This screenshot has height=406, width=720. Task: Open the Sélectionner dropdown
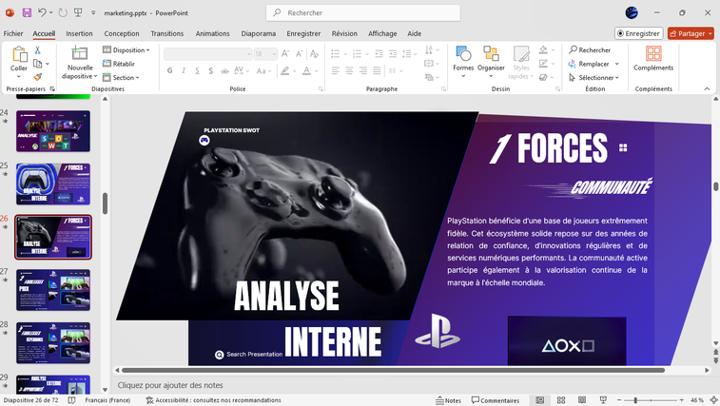tap(597, 78)
